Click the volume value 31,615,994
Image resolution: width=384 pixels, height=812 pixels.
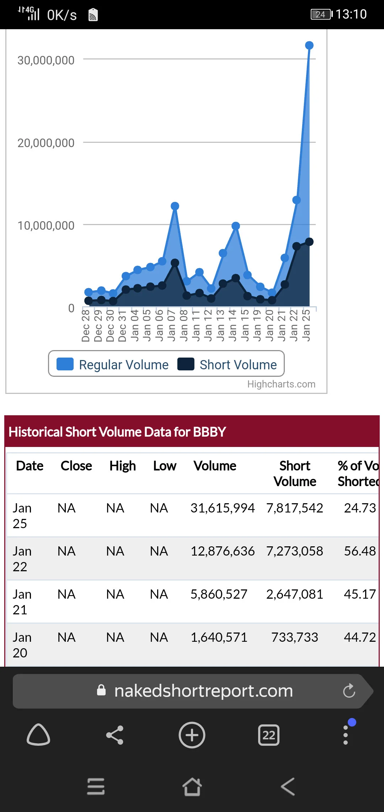tap(223, 508)
